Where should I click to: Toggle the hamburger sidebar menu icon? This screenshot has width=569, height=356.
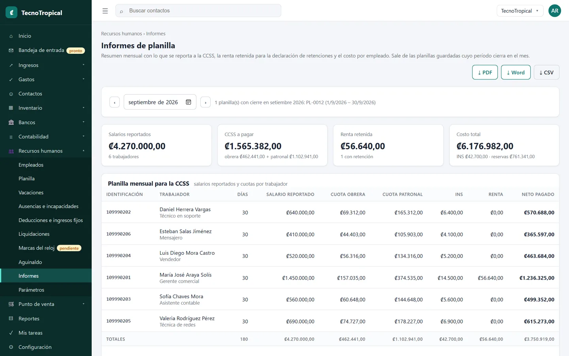105,11
